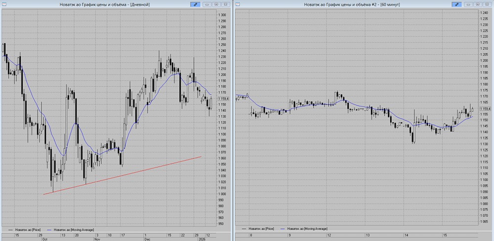Maximize the daily chart window

[x=216, y=4]
